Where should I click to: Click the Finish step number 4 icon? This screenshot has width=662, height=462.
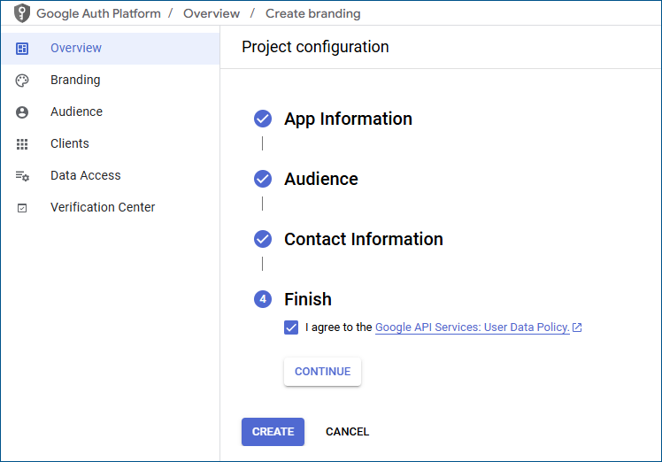(x=263, y=299)
